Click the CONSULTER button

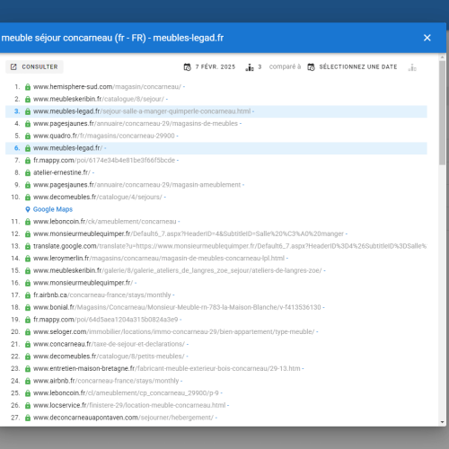pyautogui.click(x=34, y=66)
